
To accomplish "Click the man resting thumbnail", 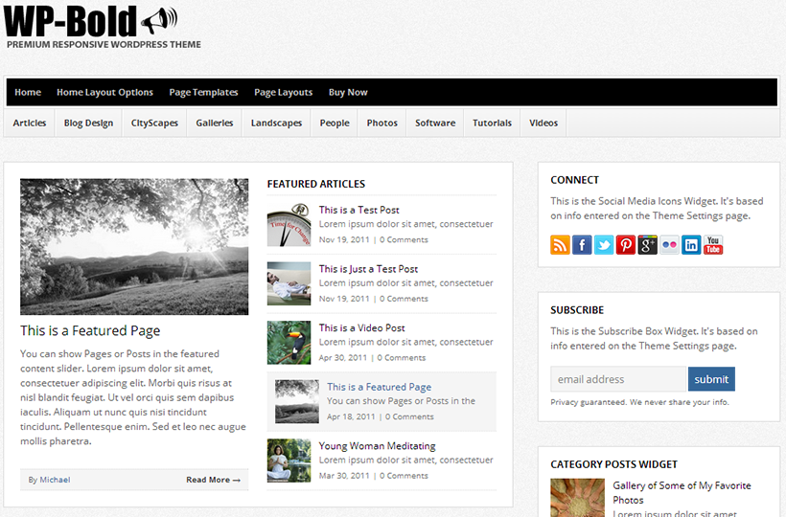I will pyautogui.click(x=289, y=283).
